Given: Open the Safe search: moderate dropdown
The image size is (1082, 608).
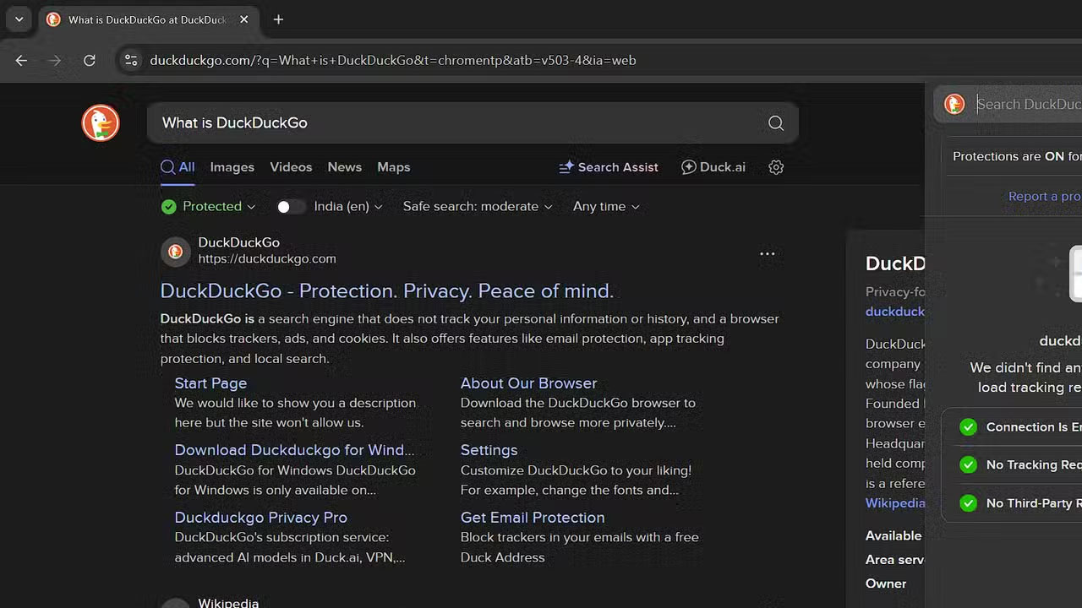Looking at the screenshot, I should [x=478, y=207].
